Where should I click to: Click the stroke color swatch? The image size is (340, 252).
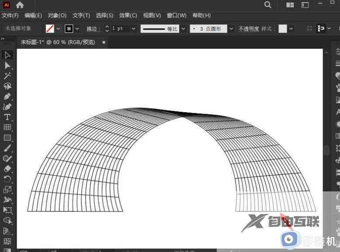pos(69,28)
